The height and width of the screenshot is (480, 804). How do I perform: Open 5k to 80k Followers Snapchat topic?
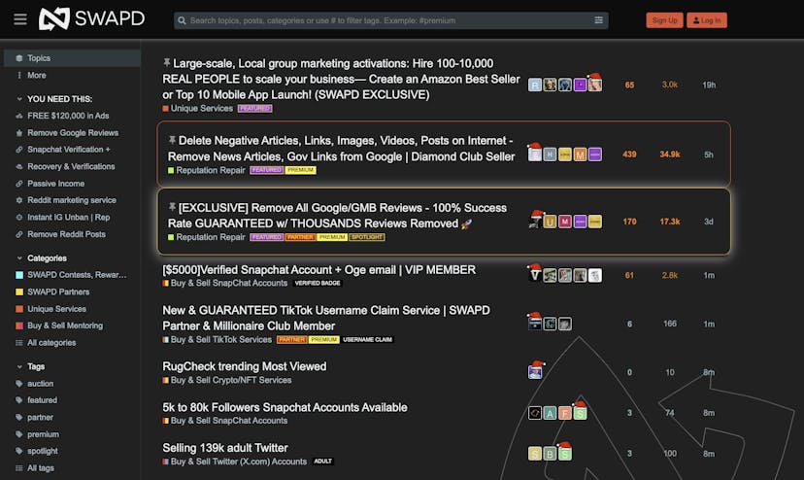pos(285,407)
